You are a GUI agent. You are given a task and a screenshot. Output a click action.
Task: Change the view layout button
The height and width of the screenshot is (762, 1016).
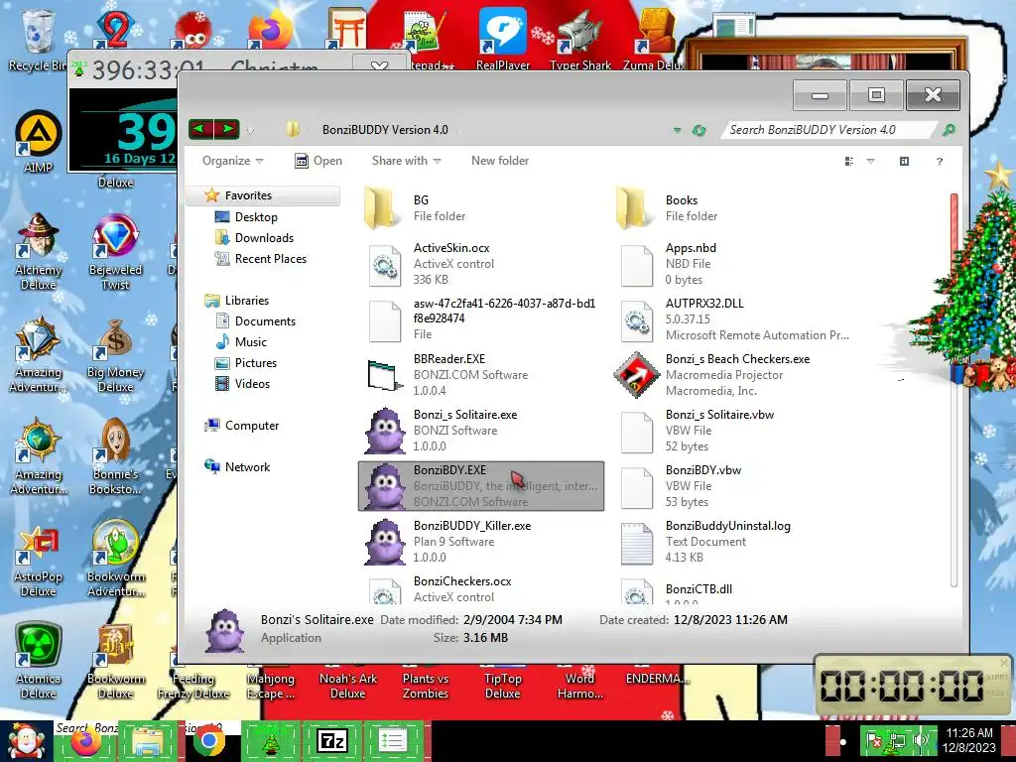click(x=849, y=161)
